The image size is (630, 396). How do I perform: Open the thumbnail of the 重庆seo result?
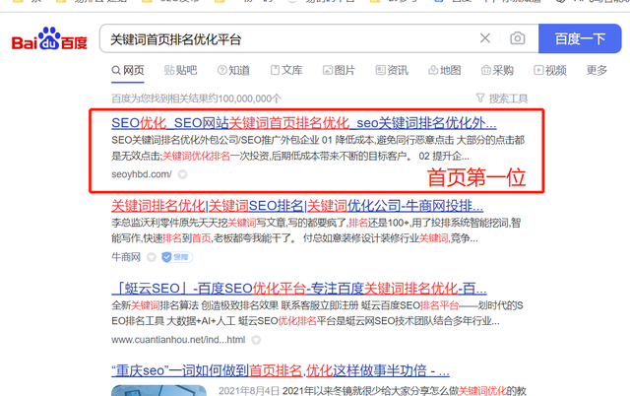[158, 390]
